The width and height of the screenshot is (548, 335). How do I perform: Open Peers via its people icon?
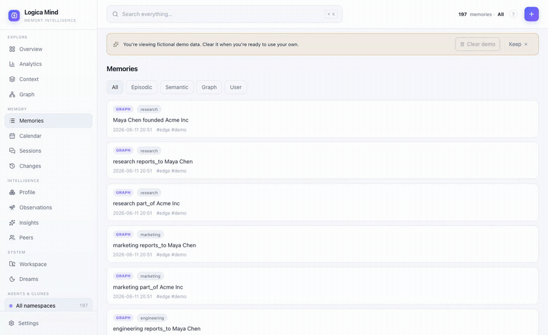pyautogui.click(x=12, y=238)
